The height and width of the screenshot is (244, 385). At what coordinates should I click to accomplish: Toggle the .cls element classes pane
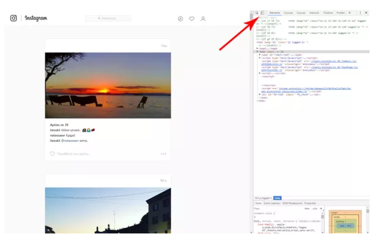pyautogui.click(x=314, y=208)
